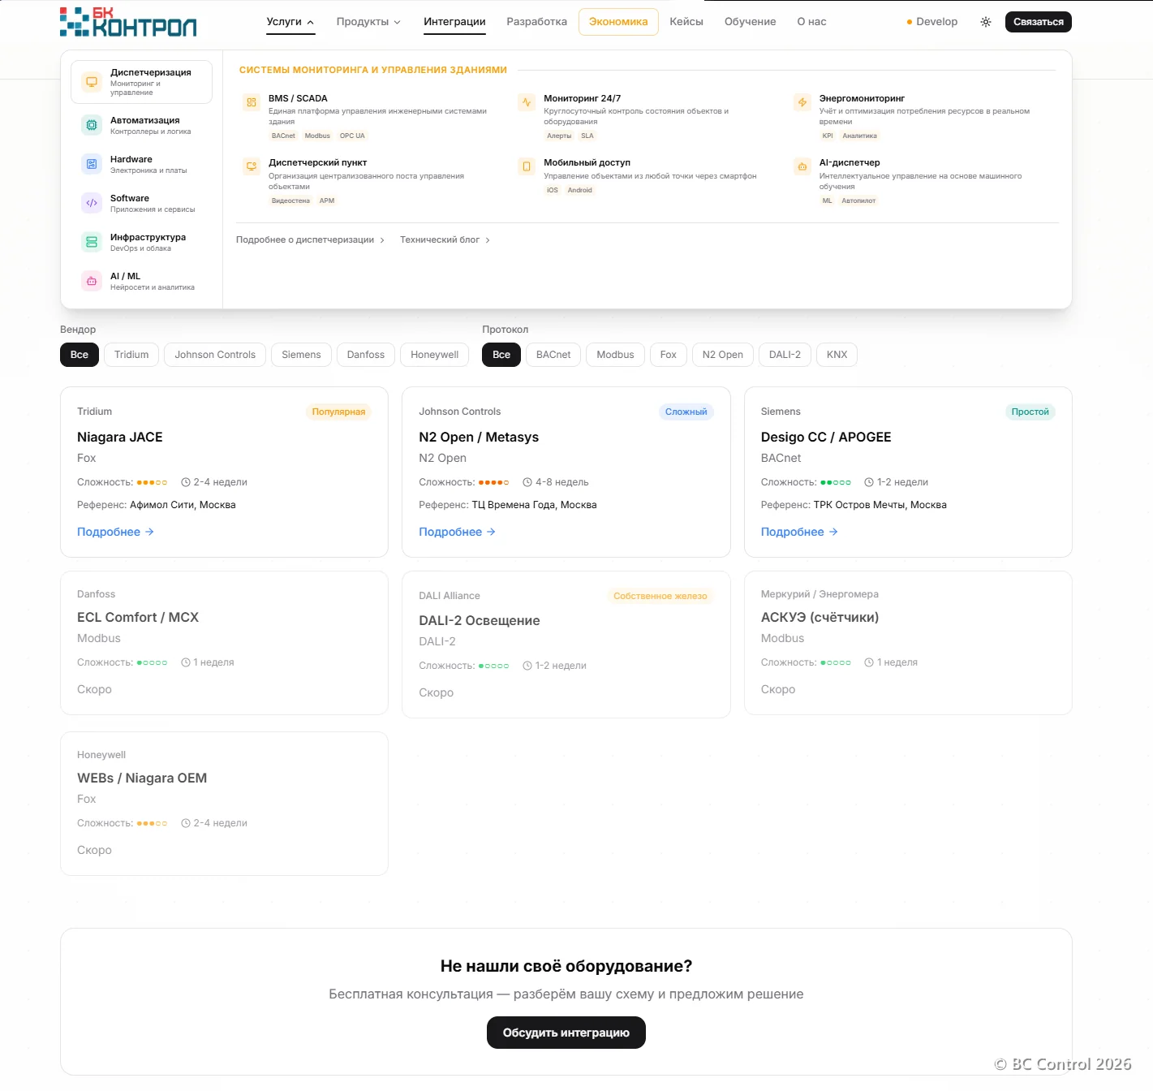Click the N2 Open / Metasys complexity dots
This screenshot has height=1091, width=1153.
click(x=493, y=482)
